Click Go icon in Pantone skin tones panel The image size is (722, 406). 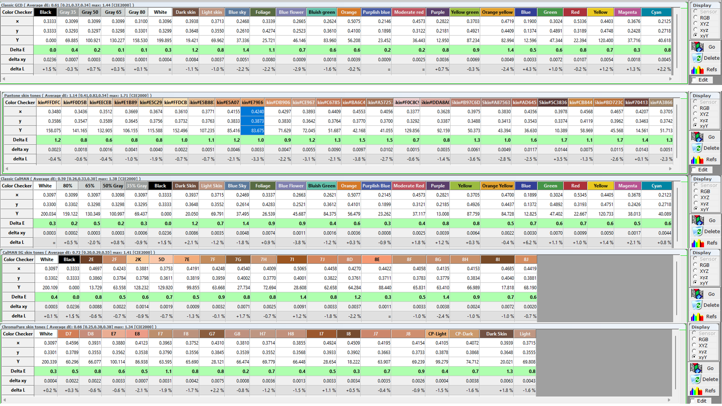pyautogui.click(x=697, y=137)
